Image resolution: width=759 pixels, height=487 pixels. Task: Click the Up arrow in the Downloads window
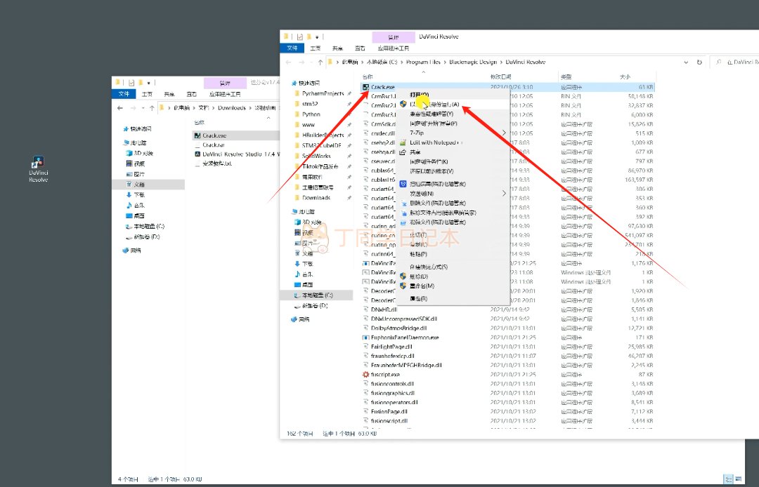tap(151, 108)
